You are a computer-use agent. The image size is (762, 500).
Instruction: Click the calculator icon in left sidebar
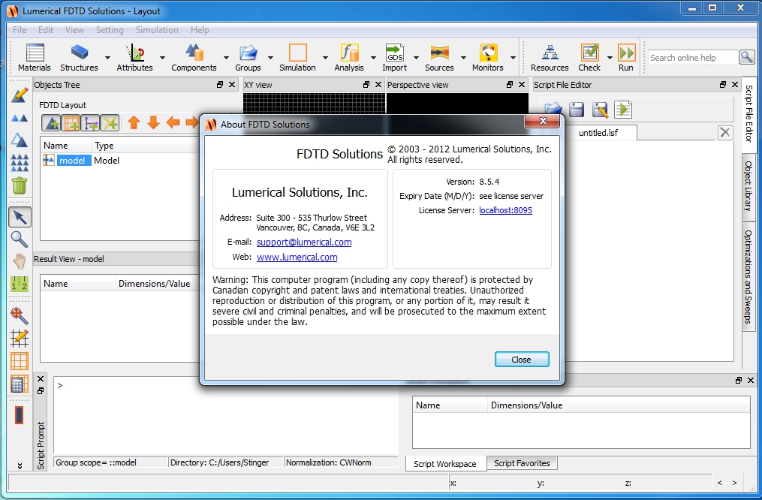click(20, 384)
